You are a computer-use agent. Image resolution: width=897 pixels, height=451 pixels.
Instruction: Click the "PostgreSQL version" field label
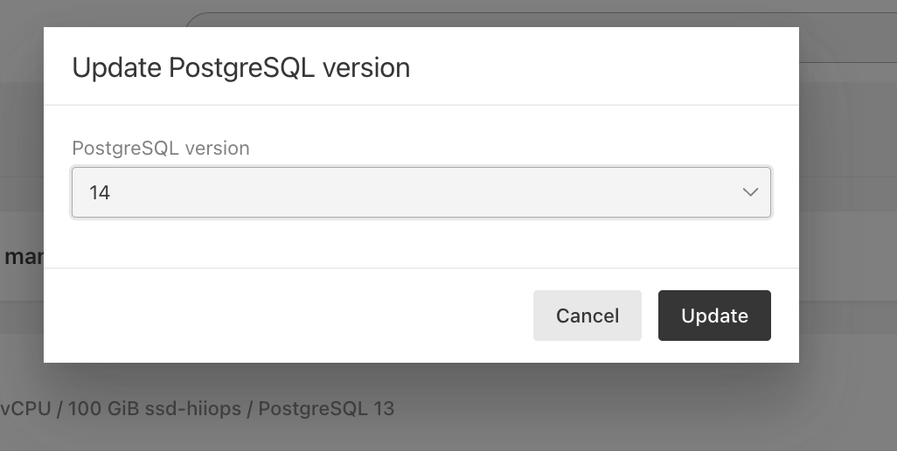[x=161, y=149]
